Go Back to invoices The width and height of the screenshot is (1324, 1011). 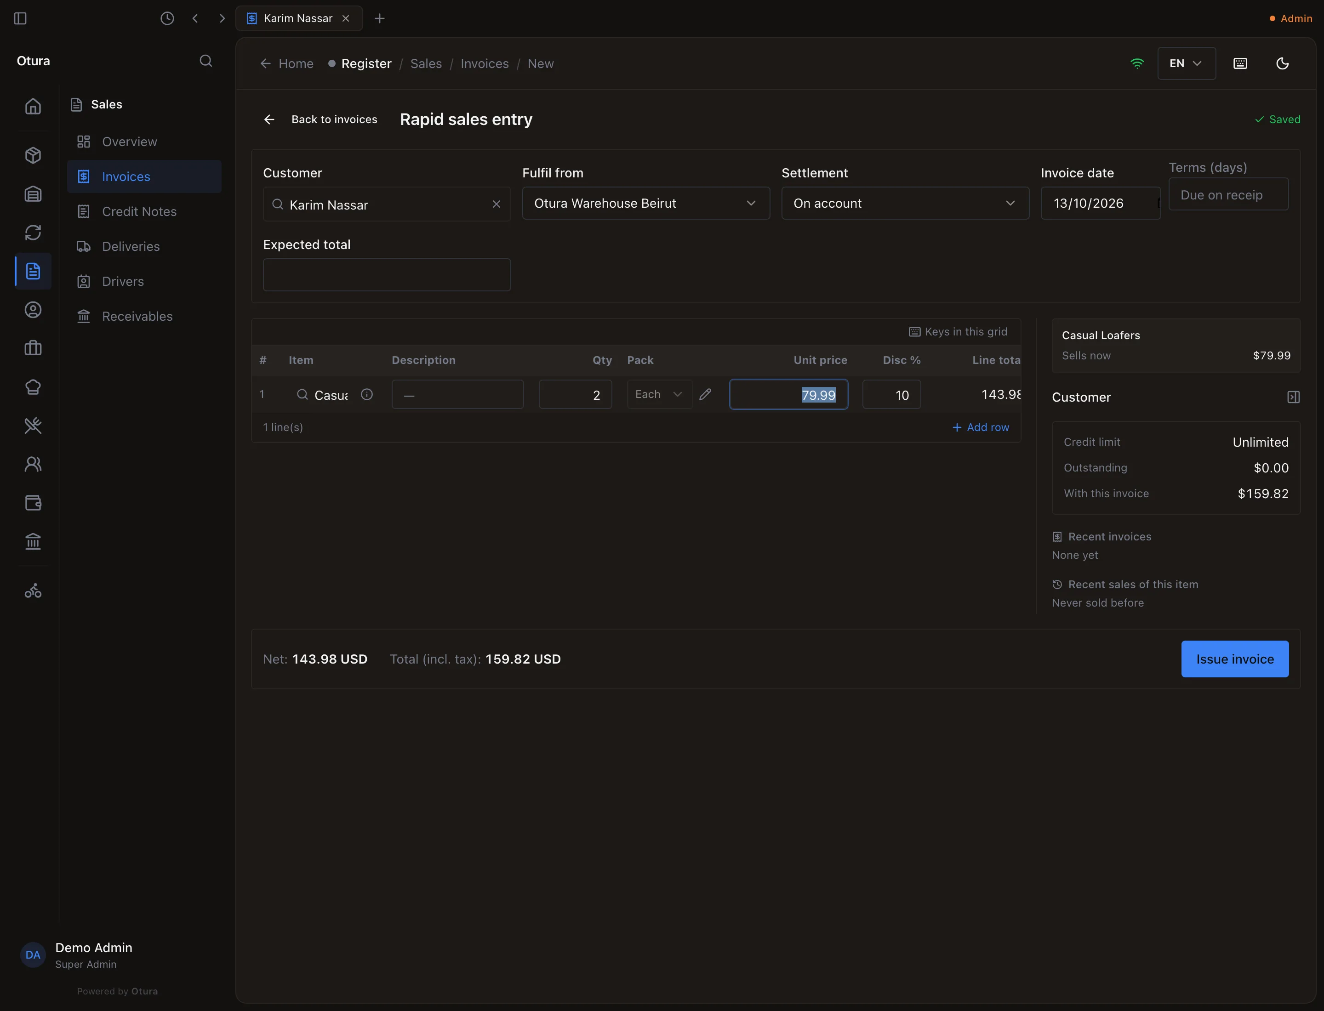click(x=320, y=120)
